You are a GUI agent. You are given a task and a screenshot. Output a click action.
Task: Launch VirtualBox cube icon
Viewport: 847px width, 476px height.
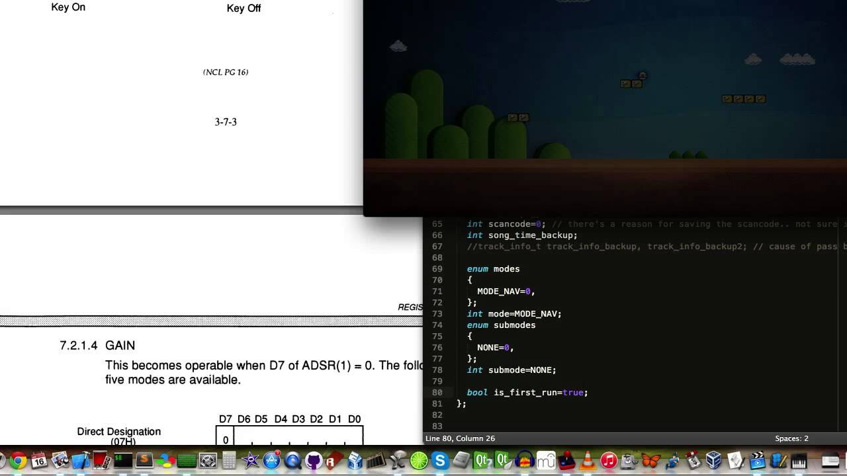pyautogui.click(x=713, y=460)
